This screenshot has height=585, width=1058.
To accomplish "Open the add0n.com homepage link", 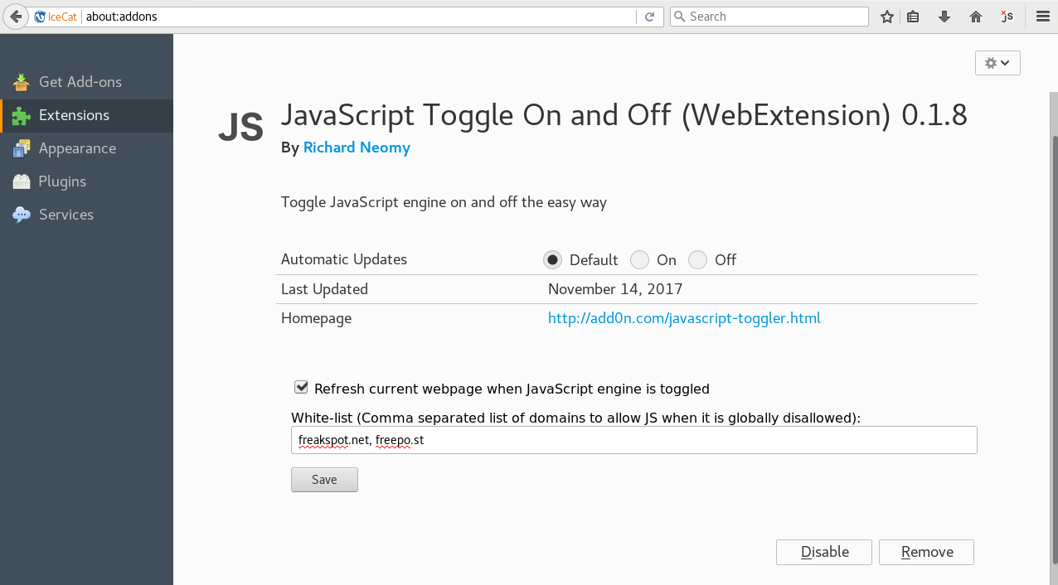I will coord(684,318).
